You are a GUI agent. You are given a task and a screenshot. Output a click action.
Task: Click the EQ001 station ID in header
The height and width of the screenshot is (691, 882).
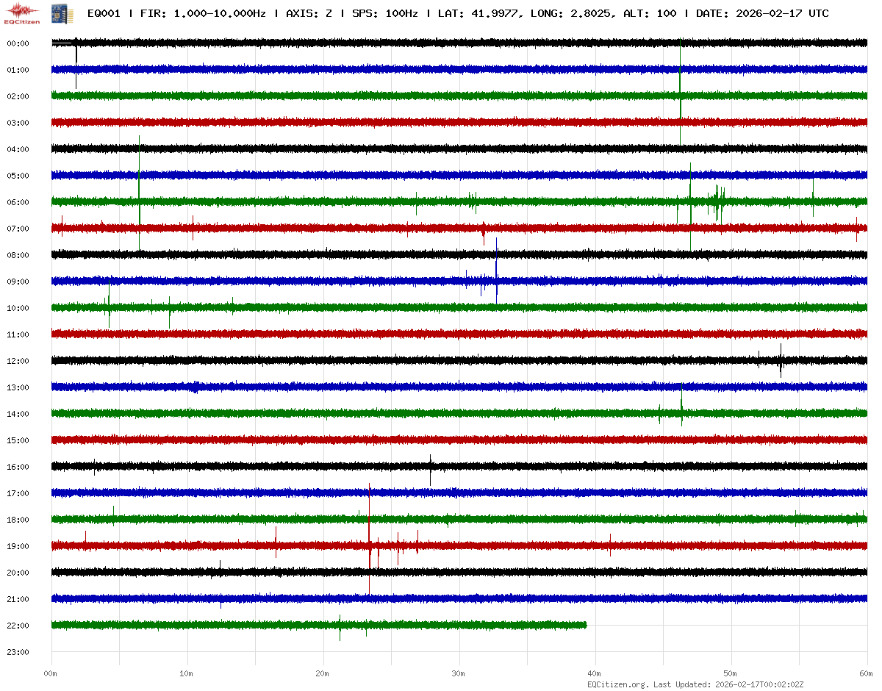[104, 14]
